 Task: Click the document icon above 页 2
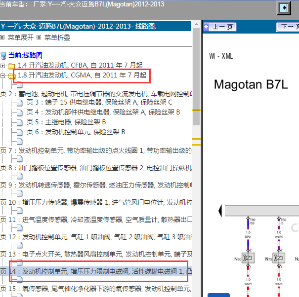[x=19, y=85]
